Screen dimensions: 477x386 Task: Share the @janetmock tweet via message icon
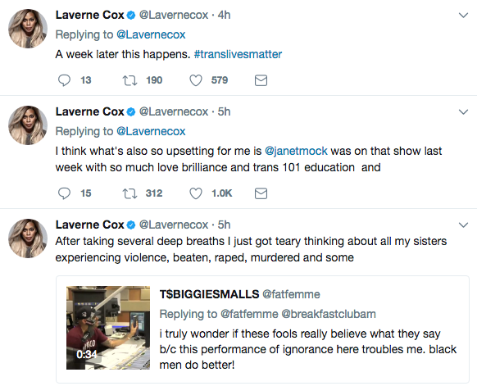pyautogui.click(x=261, y=193)
